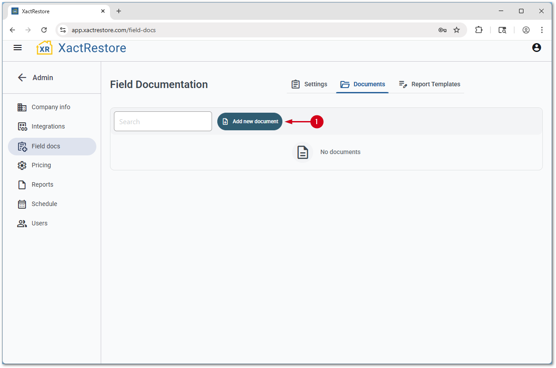Click the browser reload icon

44,30
